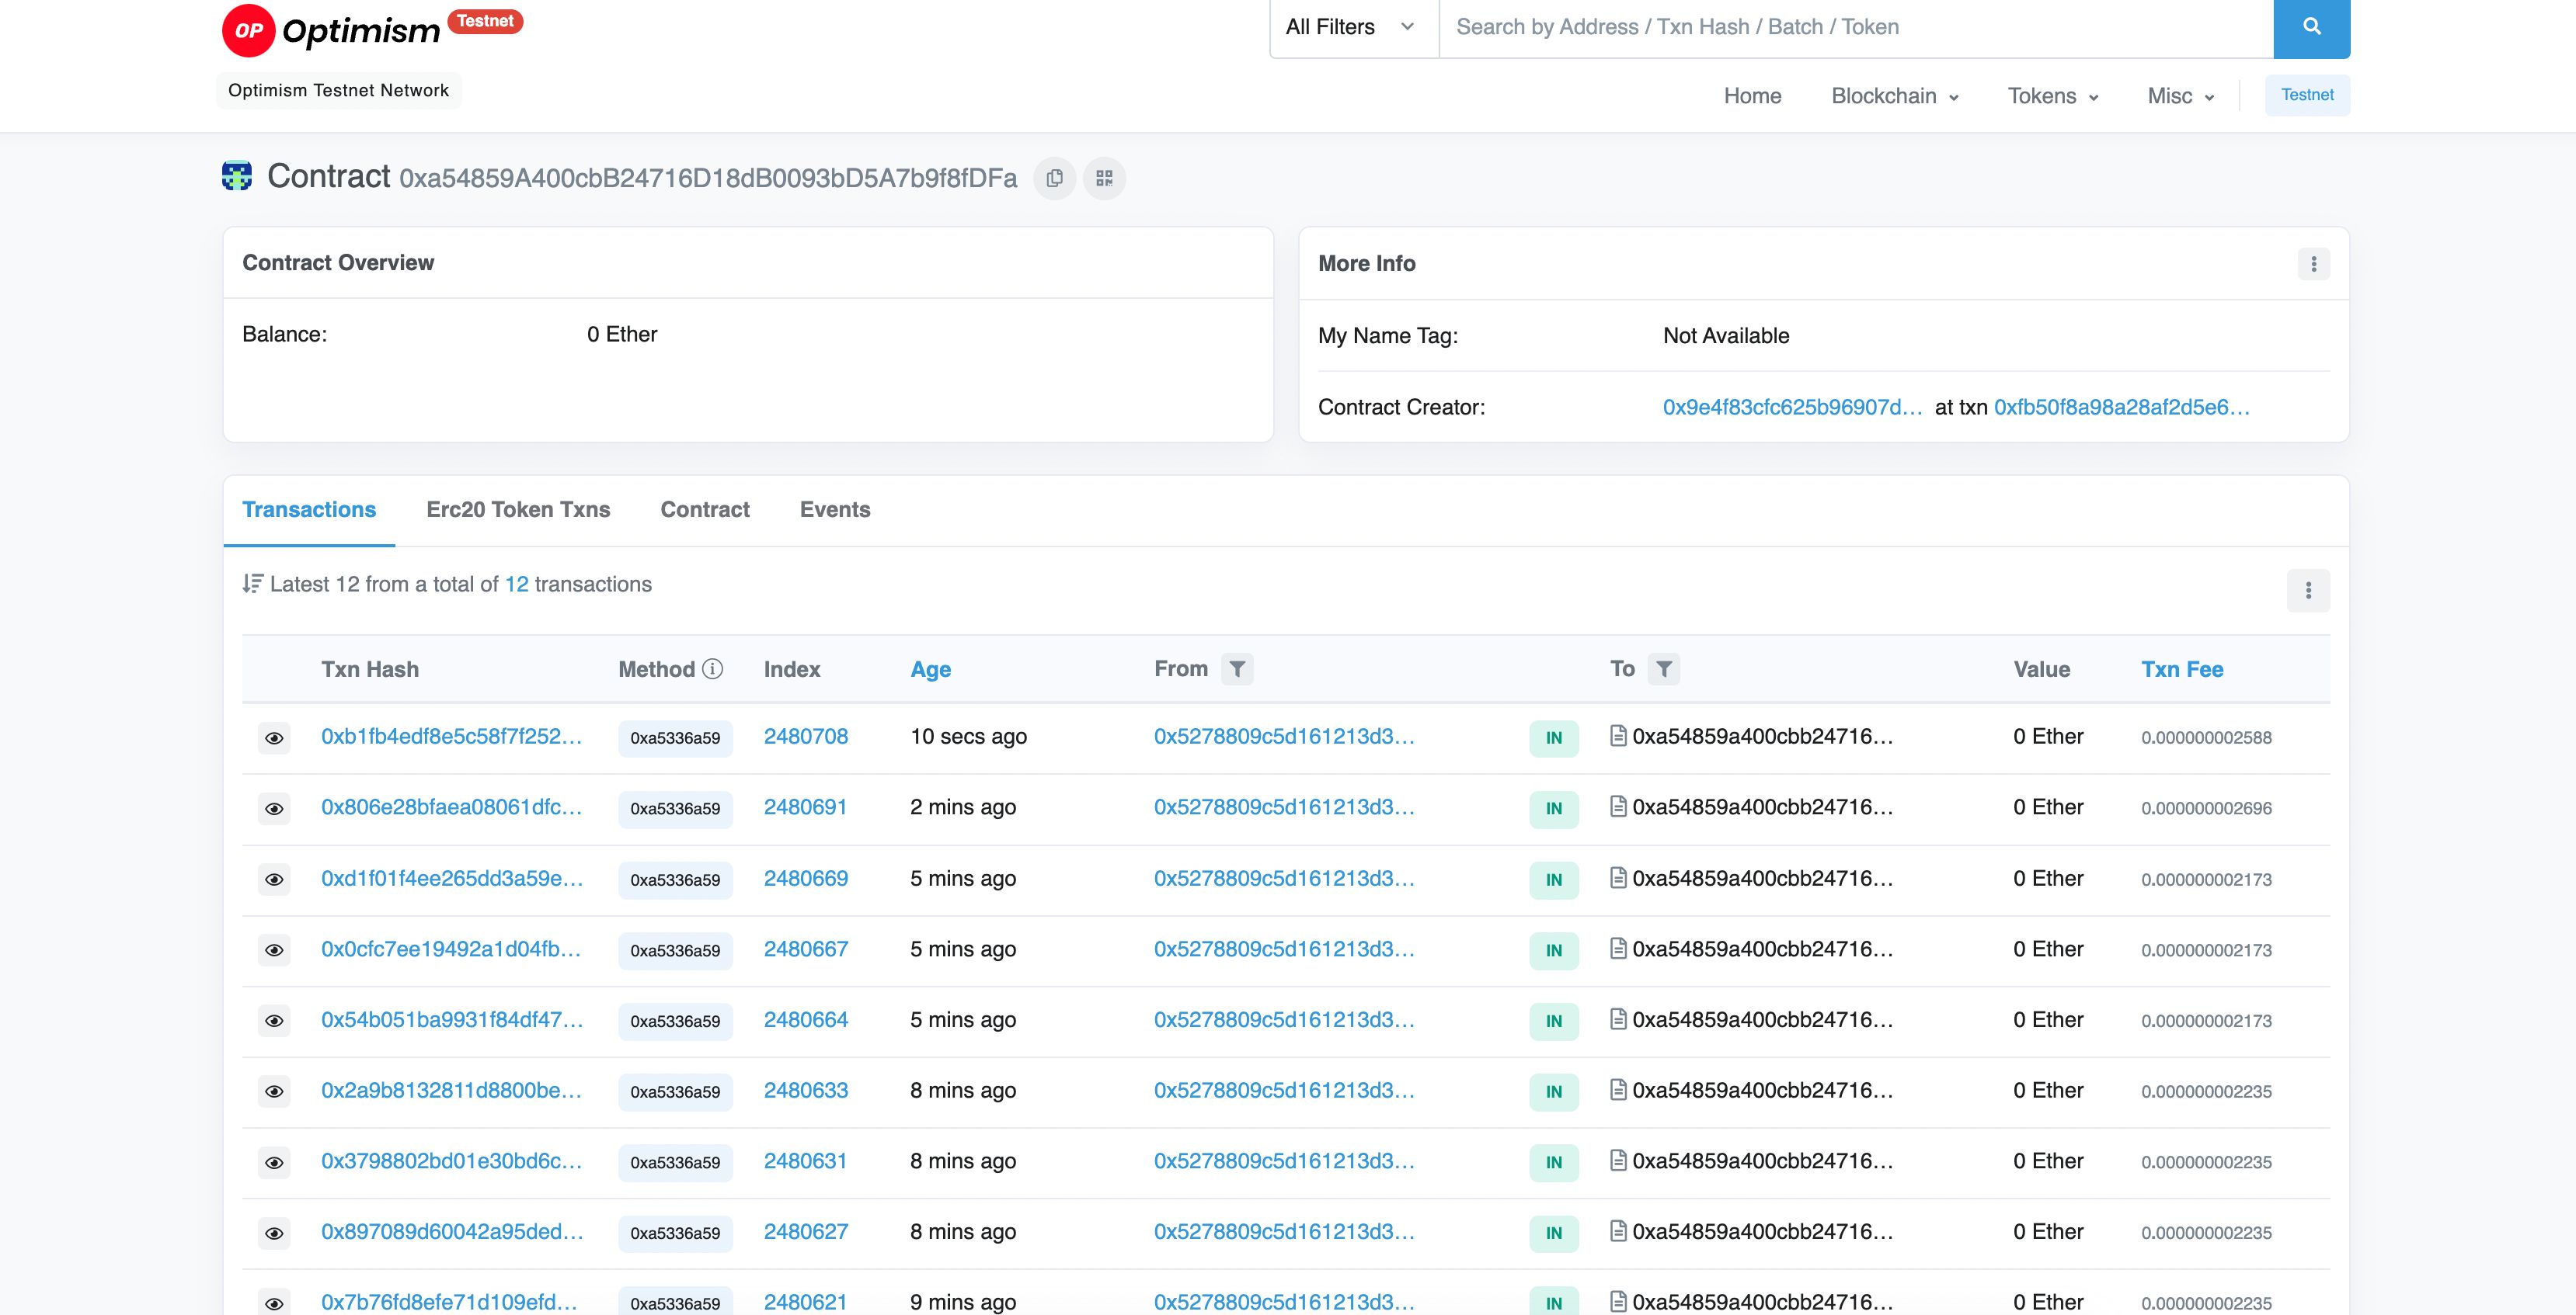Click contract file icon in 2480691 row
2576x1315 pixels.
point(1618,807)
